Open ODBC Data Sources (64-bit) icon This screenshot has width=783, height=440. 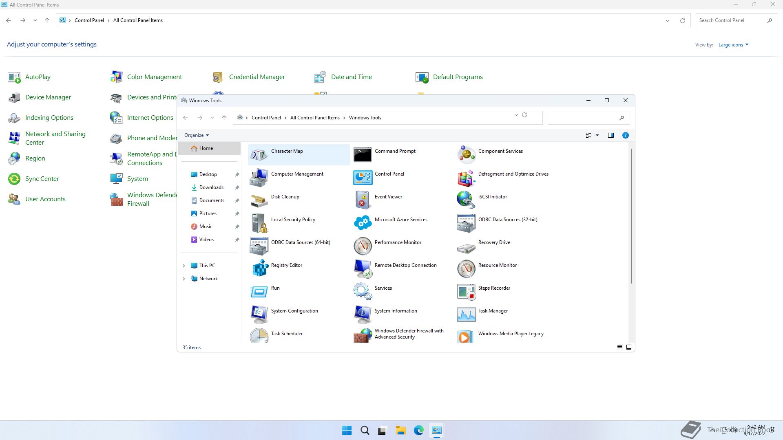coord(259,246)
